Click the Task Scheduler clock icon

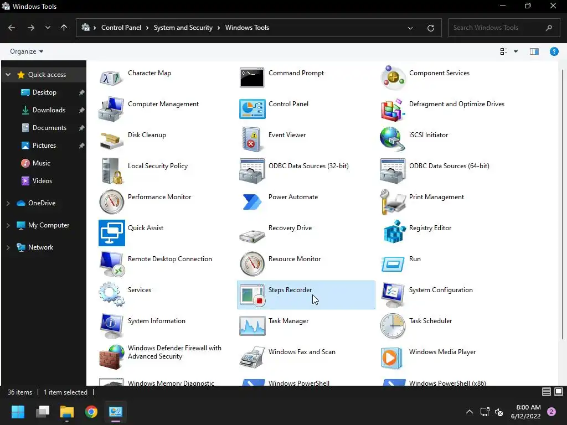(393, 325)
